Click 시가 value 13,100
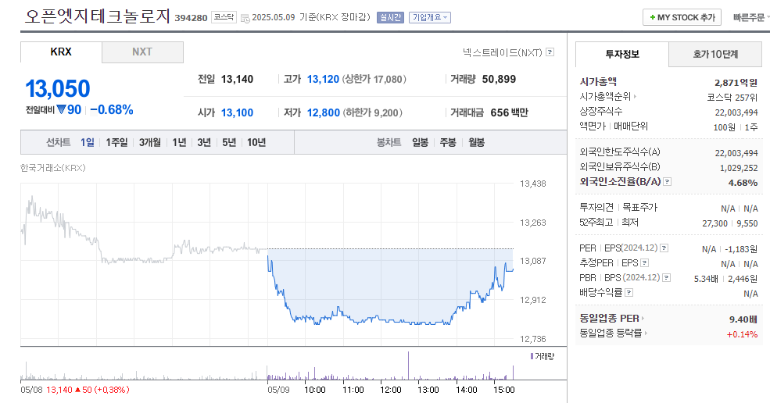Screen dimensions: 770x403 tap(237, 112)
